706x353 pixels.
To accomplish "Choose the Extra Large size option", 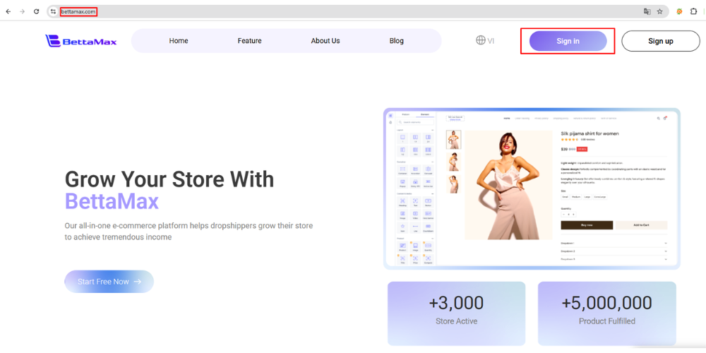I will (599, 197).
